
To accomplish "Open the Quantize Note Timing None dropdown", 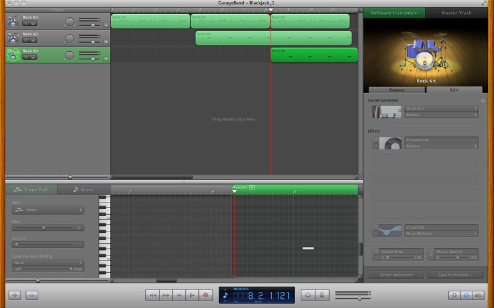I will point(48,263).
